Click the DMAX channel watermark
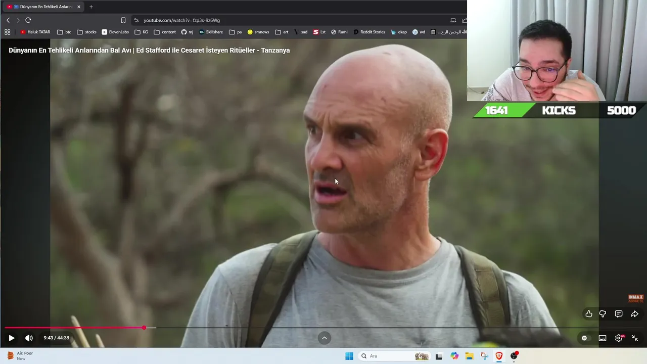The height and width of the screenshot is (364, 647). (x=635, y=298)
